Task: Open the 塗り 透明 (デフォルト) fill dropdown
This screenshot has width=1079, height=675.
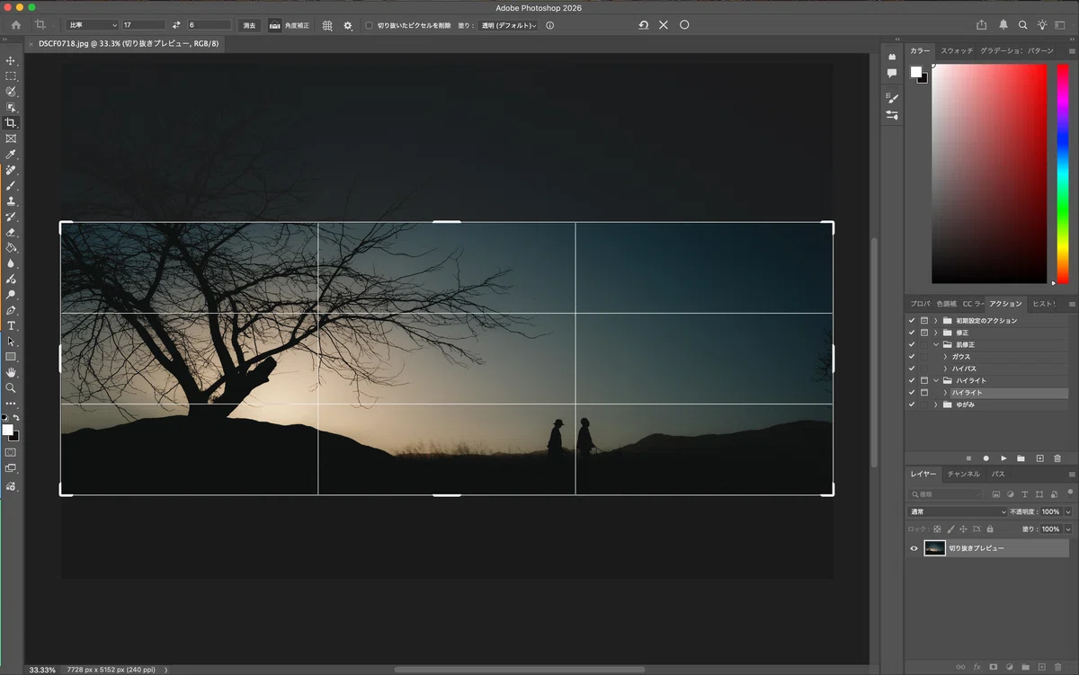Action: pos(509,25)
